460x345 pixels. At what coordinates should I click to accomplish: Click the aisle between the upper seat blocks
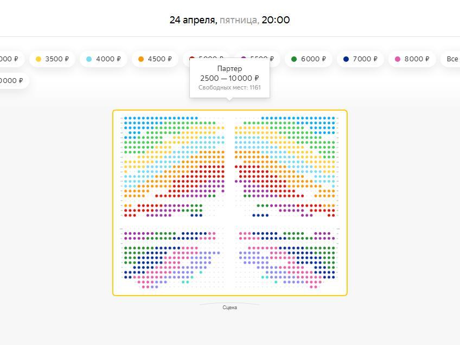tap(229, 163)
